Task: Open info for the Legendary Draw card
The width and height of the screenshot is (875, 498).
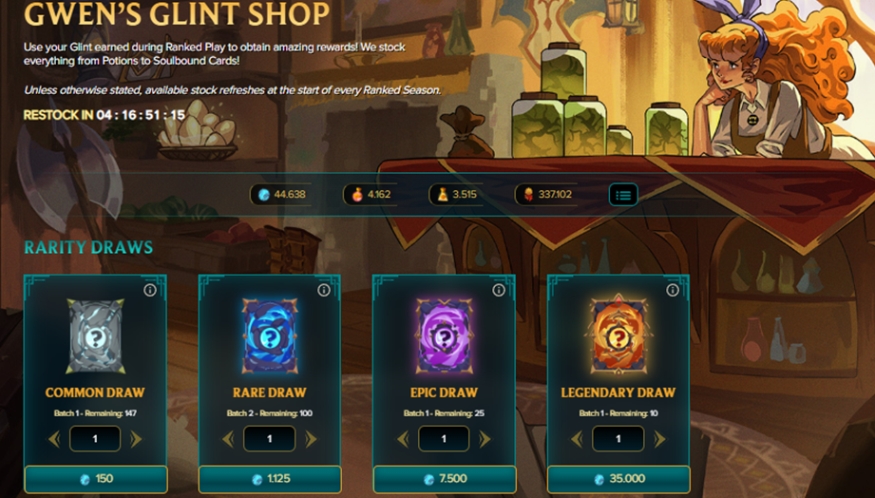Action: pyautogui.click(x=673, y=290)
